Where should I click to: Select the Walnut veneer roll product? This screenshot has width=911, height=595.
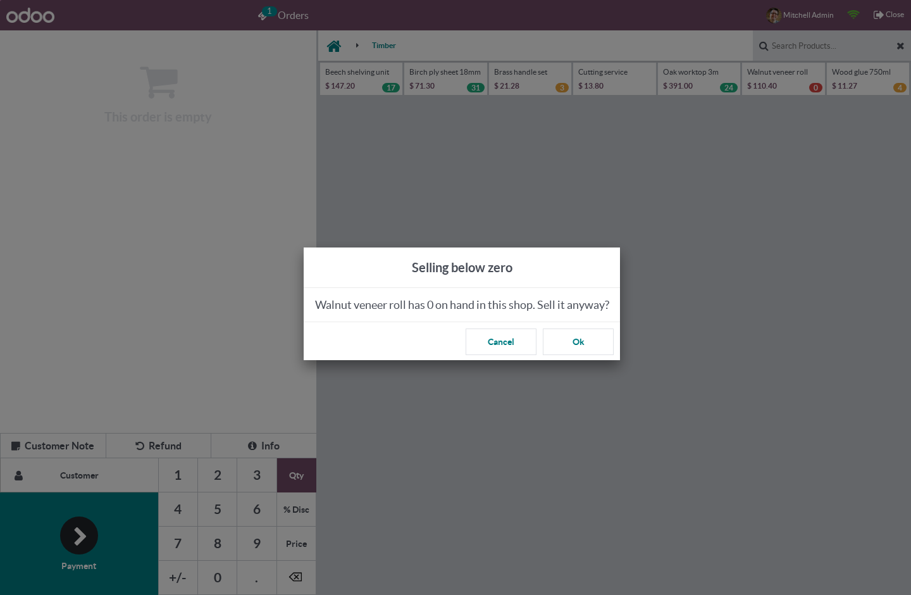(783, 78)
